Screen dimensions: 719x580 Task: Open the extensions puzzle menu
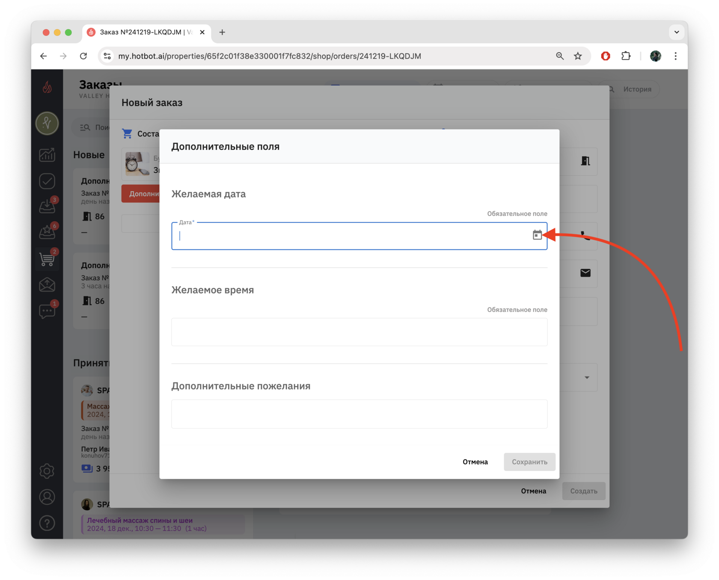[x=626, y=56]
